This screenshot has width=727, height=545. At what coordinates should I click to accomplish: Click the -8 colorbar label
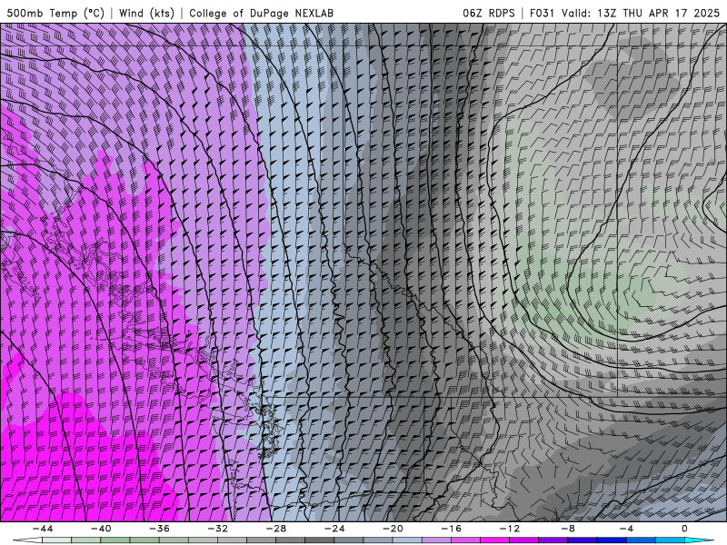[568, 529]
